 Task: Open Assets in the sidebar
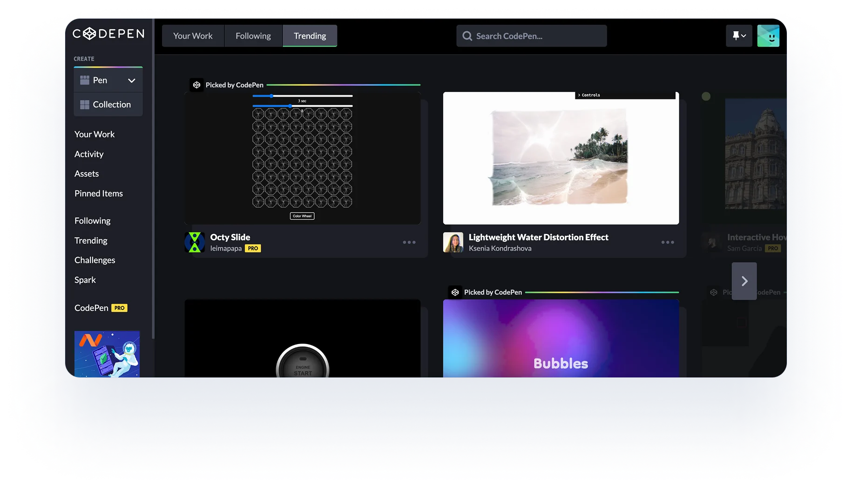click(87, 173)
